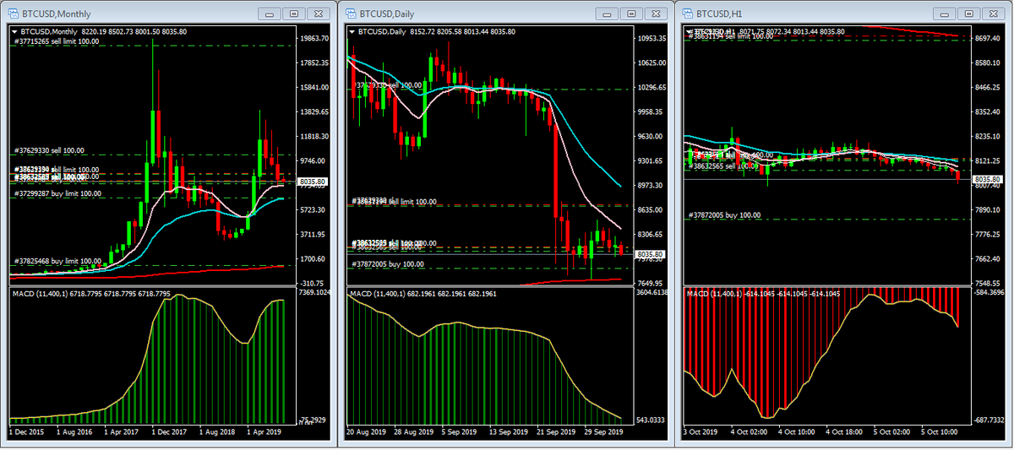Close the BTCUSD,H1 chart window
The width and height of the screenshot is (1014, 450).
(x=992, y=14)
